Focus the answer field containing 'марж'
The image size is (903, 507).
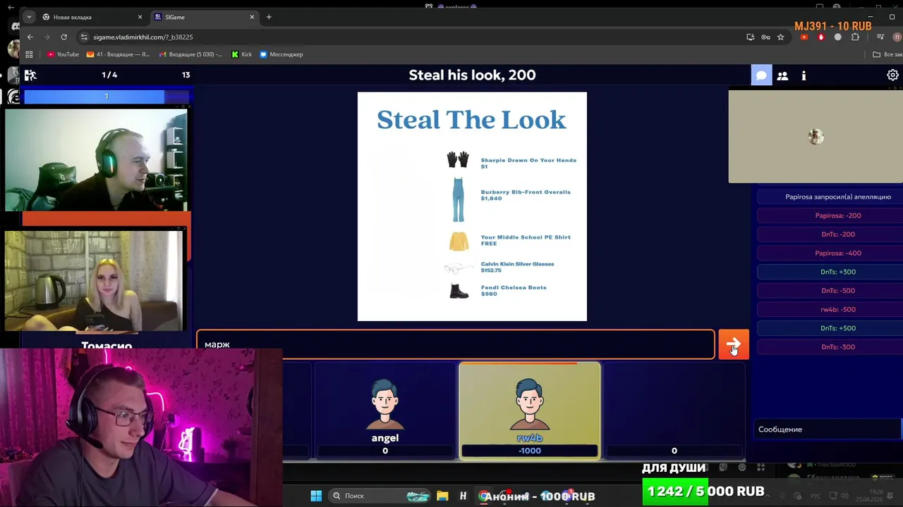(x=456, y=345)
